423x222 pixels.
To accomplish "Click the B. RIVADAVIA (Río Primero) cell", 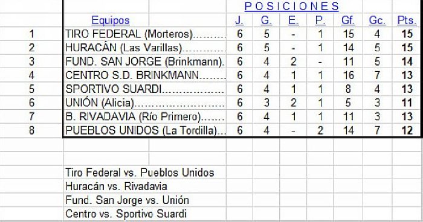I will click(x=145, y=116).
